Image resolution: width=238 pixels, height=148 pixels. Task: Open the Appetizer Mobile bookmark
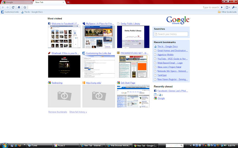click(x=165, y=55)
